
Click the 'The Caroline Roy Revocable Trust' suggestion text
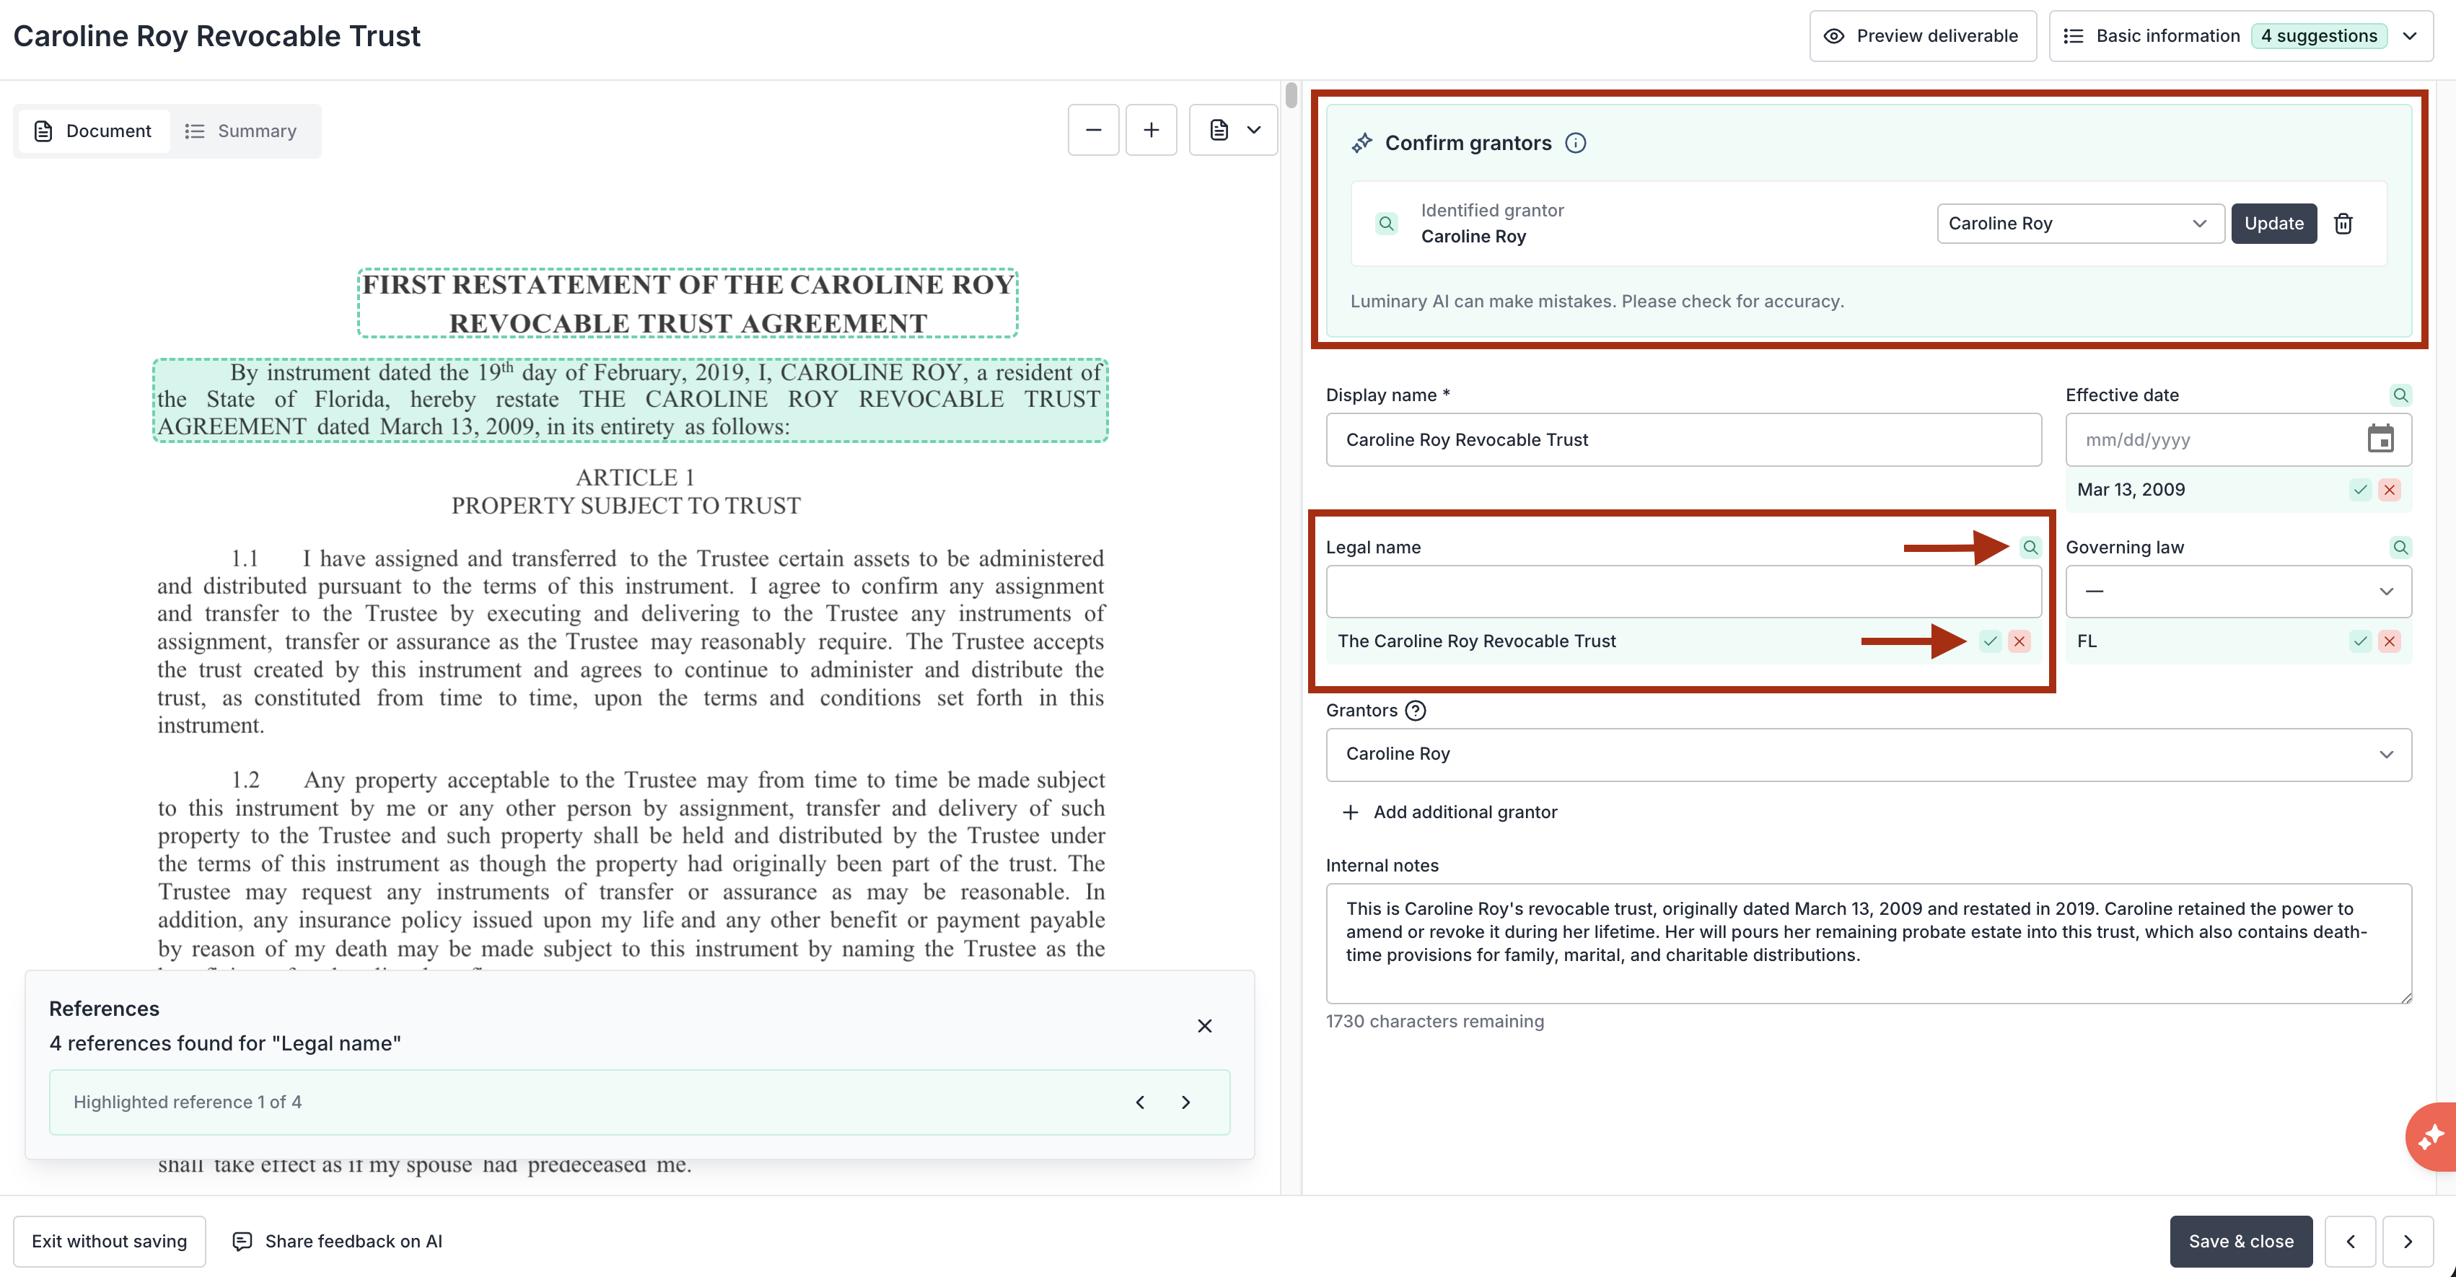[1476, 641]
